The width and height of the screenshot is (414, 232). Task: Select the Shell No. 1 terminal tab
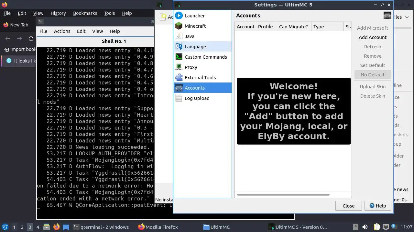[x=114, y=41]
